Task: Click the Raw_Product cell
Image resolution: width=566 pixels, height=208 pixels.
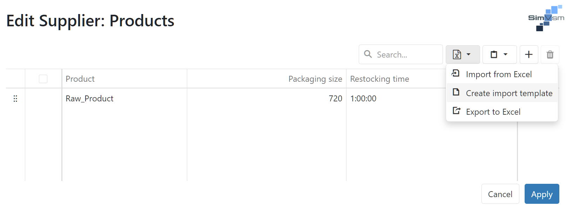Action: (89, 99)
